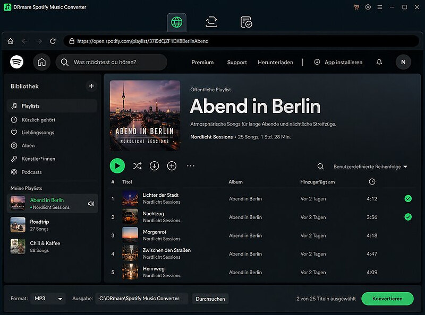Uncheck the Lichter der Stadt selection checkmark
The height and width of the screenshot is (315, 425).
click(408, 199)
